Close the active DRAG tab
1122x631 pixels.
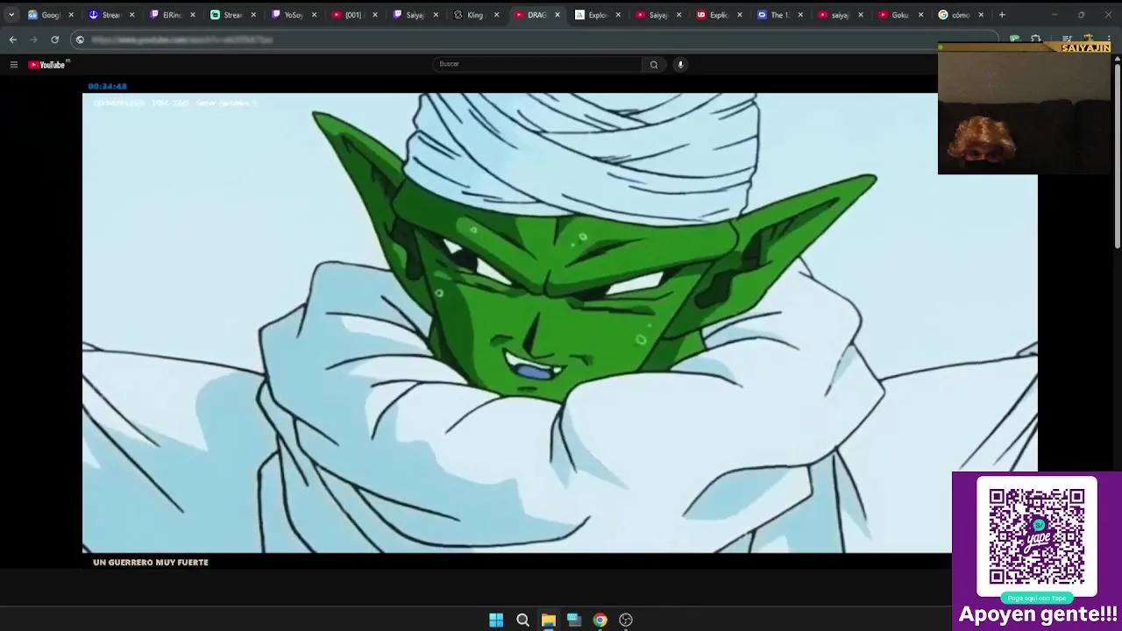coord(557,15)
